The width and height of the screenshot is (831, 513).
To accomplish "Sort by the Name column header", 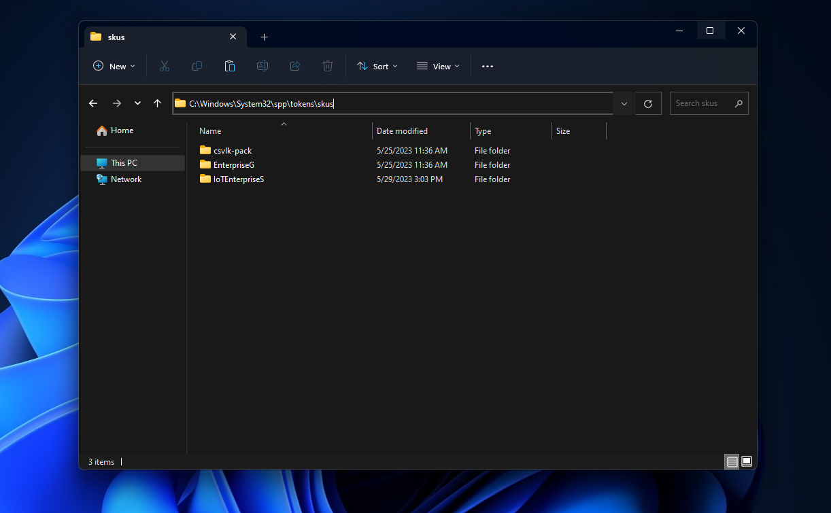I will click(x=284, y=131).
